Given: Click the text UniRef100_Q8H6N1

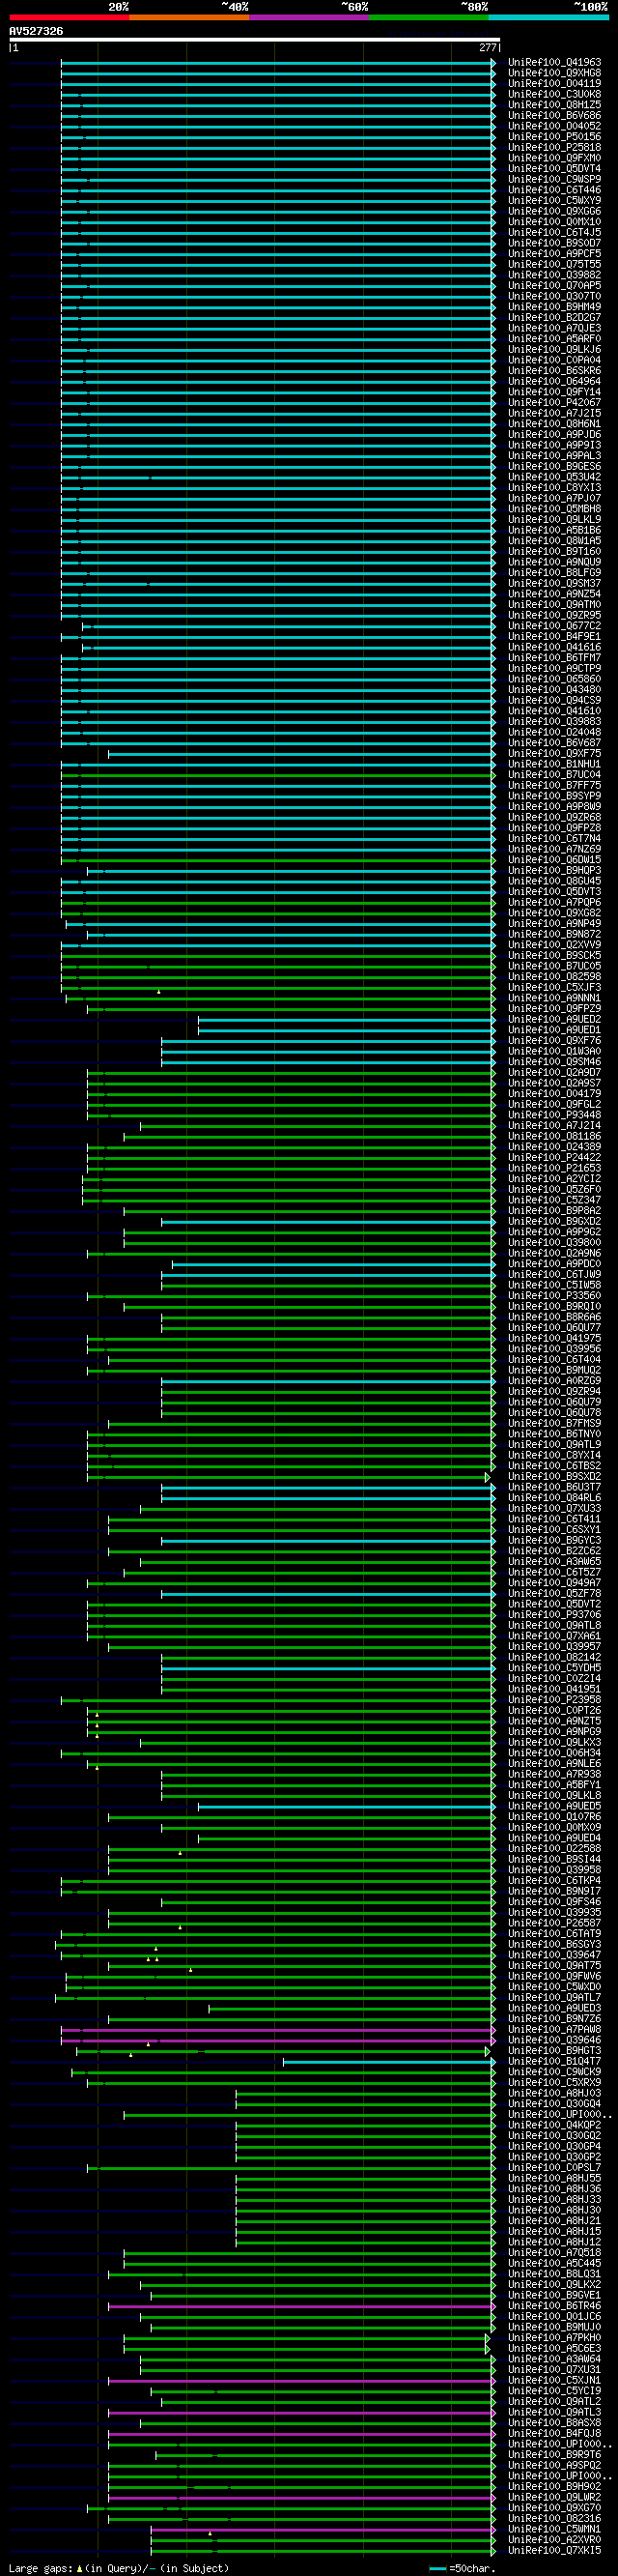Looking at the screenshot, I should (x=554, y=424).
